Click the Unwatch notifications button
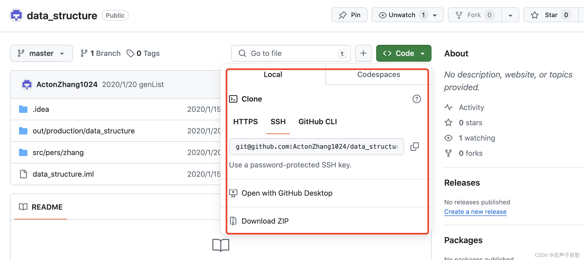Viewport: 584px width, 260px height. pyautogui.click(x=408, y=15)
